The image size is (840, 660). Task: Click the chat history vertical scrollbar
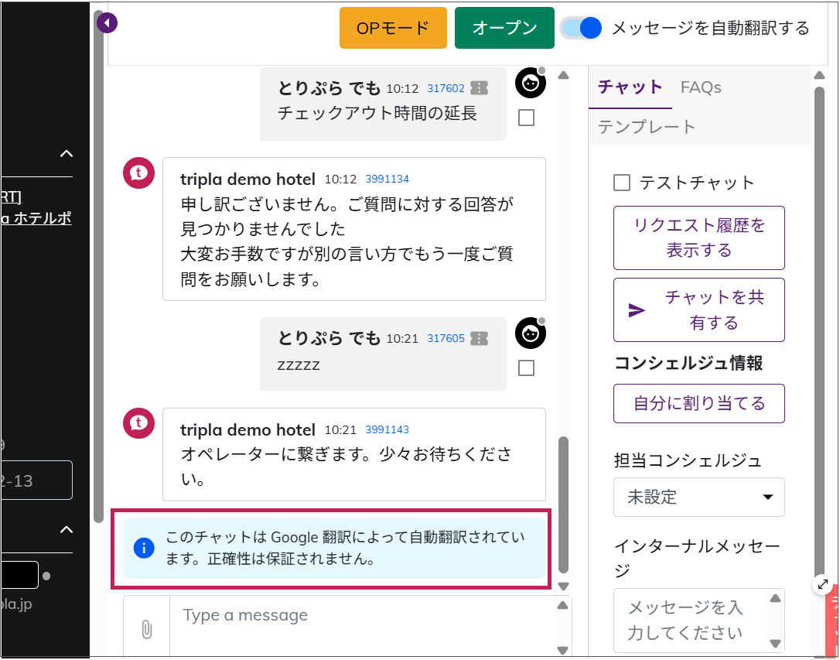coord(563,503)
